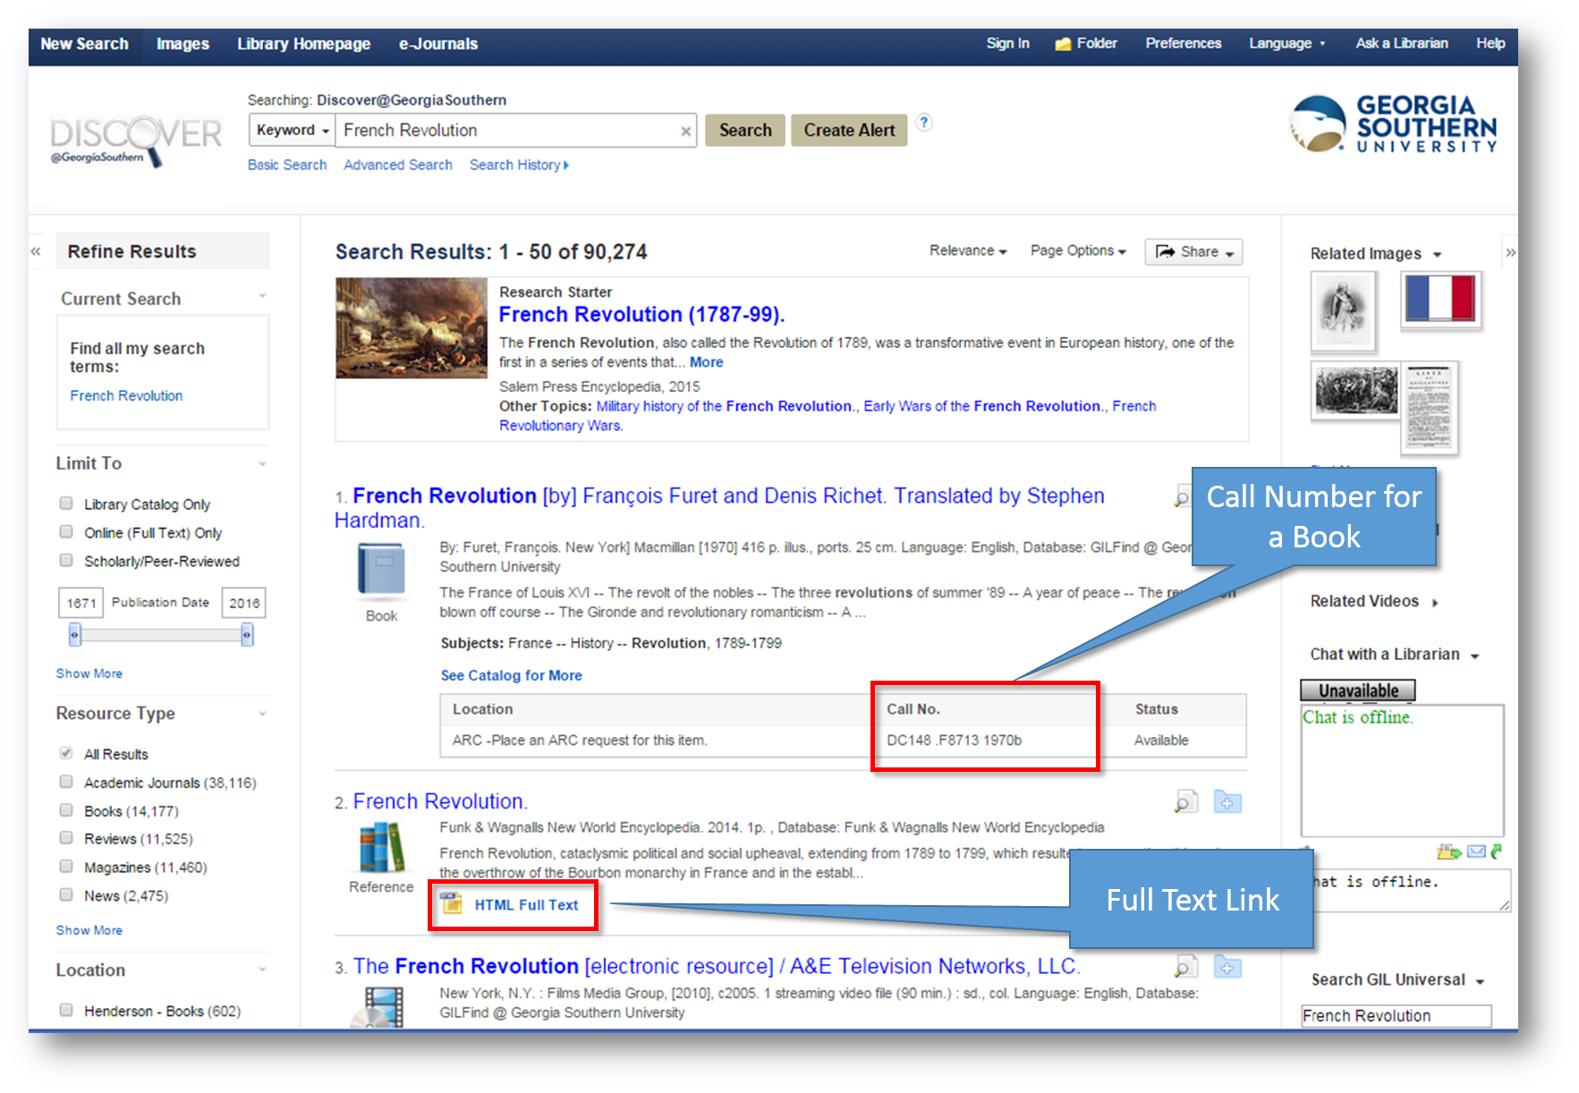The width and height of the screenshot is (1579, 1093).
Task: Add result 3 to folder with the plus icon
Action: tap(1227, 967)
